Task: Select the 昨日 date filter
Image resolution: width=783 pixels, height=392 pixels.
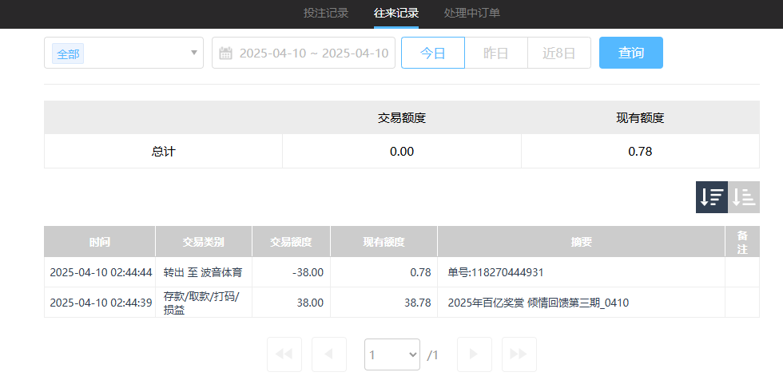Action: pyautogui.click(x=496, y=53)
